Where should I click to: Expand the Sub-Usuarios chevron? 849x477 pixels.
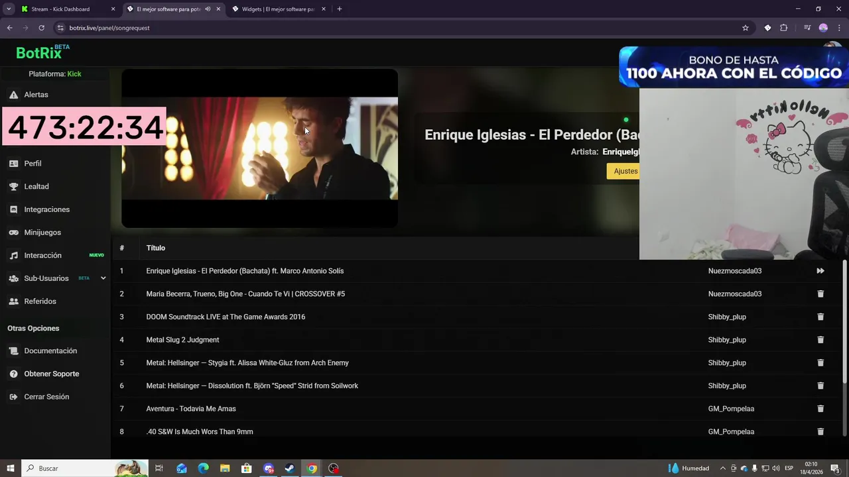click(103, 278)
